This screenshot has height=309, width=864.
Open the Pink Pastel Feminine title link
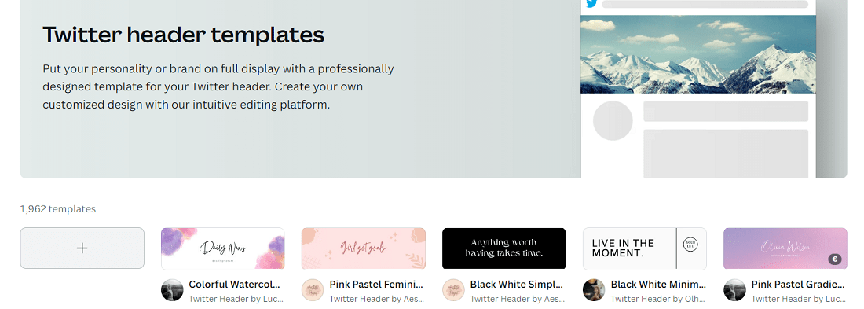(376, 285)
